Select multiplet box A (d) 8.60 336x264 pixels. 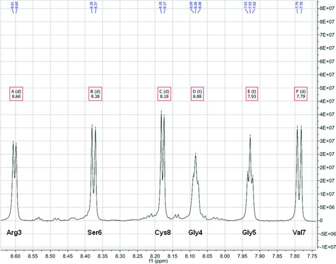point(16,94)
